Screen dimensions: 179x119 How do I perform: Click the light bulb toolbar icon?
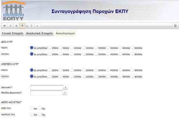pyautogui.click(x=31, y=26)
